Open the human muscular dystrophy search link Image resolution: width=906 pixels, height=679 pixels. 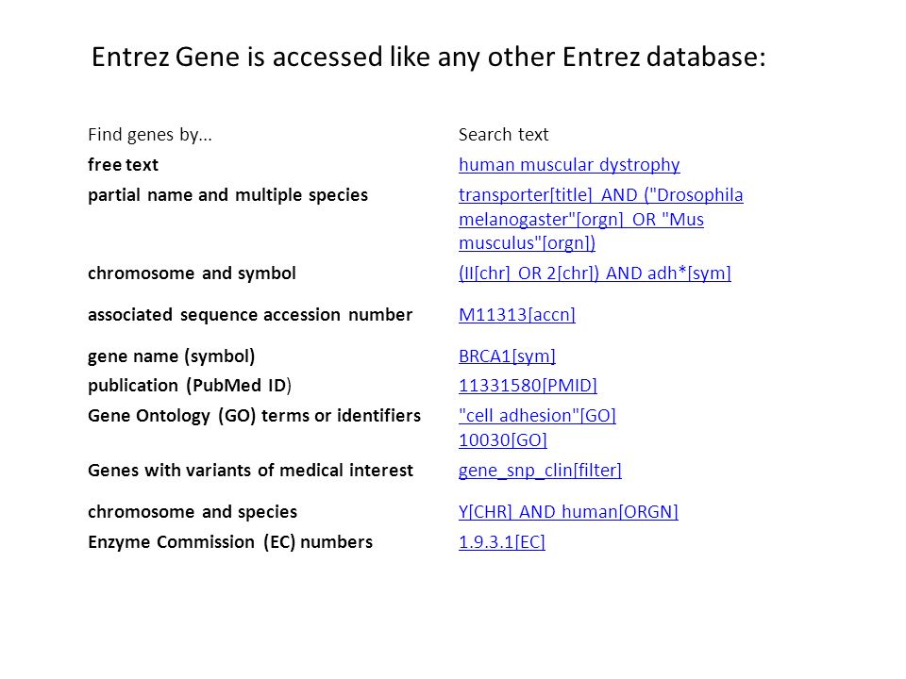click(x=569, y=165)
